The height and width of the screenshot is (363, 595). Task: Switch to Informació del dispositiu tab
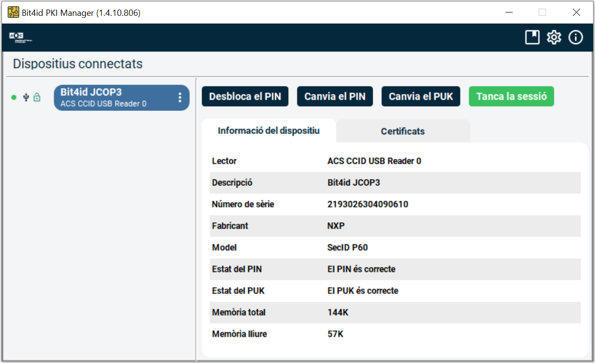269,131
